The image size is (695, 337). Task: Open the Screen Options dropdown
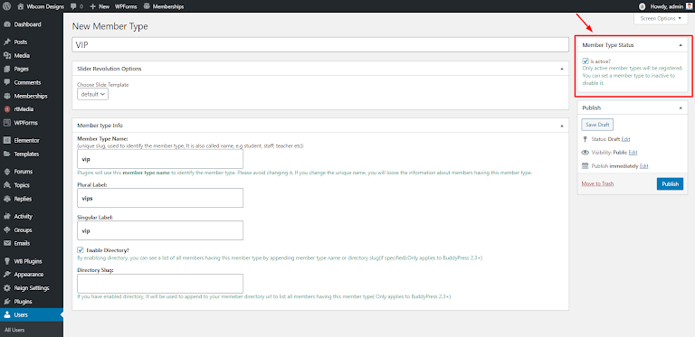coord(661,19)
